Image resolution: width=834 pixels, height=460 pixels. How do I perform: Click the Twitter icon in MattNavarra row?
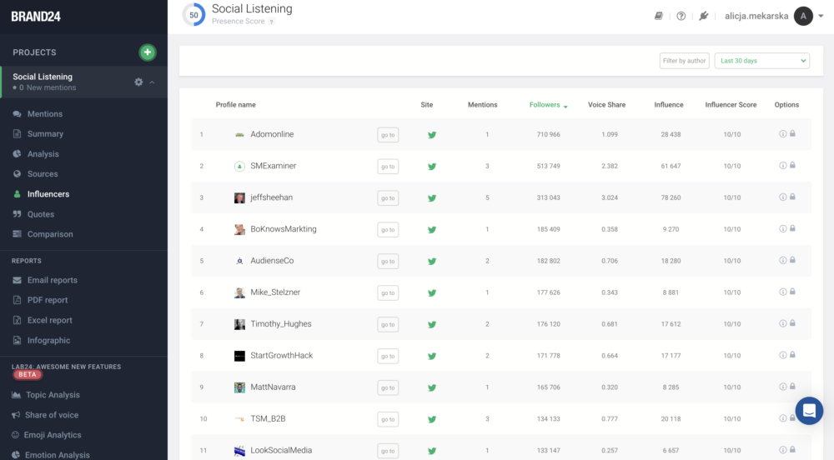coord(432,387)
